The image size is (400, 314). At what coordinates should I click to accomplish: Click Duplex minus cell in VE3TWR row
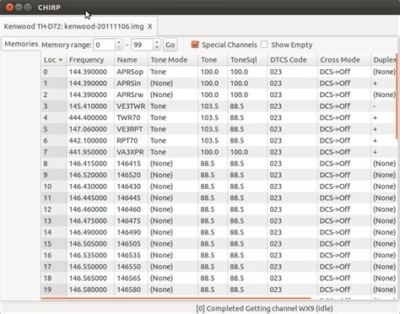pyautogui.click(x=384, y=106)
